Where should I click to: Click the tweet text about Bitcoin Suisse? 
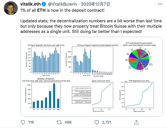[91, 26]
